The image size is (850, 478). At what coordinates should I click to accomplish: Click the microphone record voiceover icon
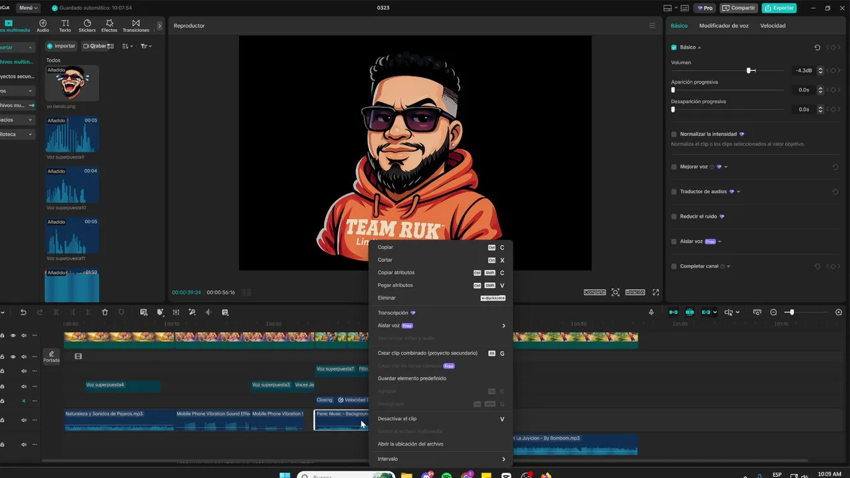(x=651, y=312)
